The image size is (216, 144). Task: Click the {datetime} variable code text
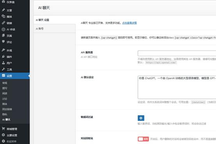coord(198,102)
